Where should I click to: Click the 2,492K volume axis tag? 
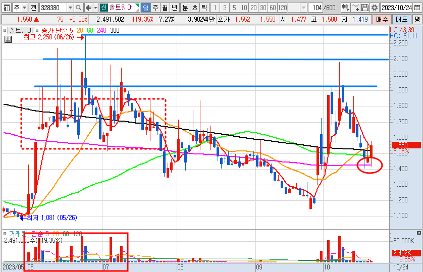click(406, 253)
